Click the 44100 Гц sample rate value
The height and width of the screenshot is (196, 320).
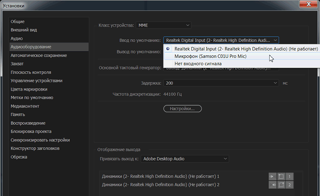click(x=172, y=94)
